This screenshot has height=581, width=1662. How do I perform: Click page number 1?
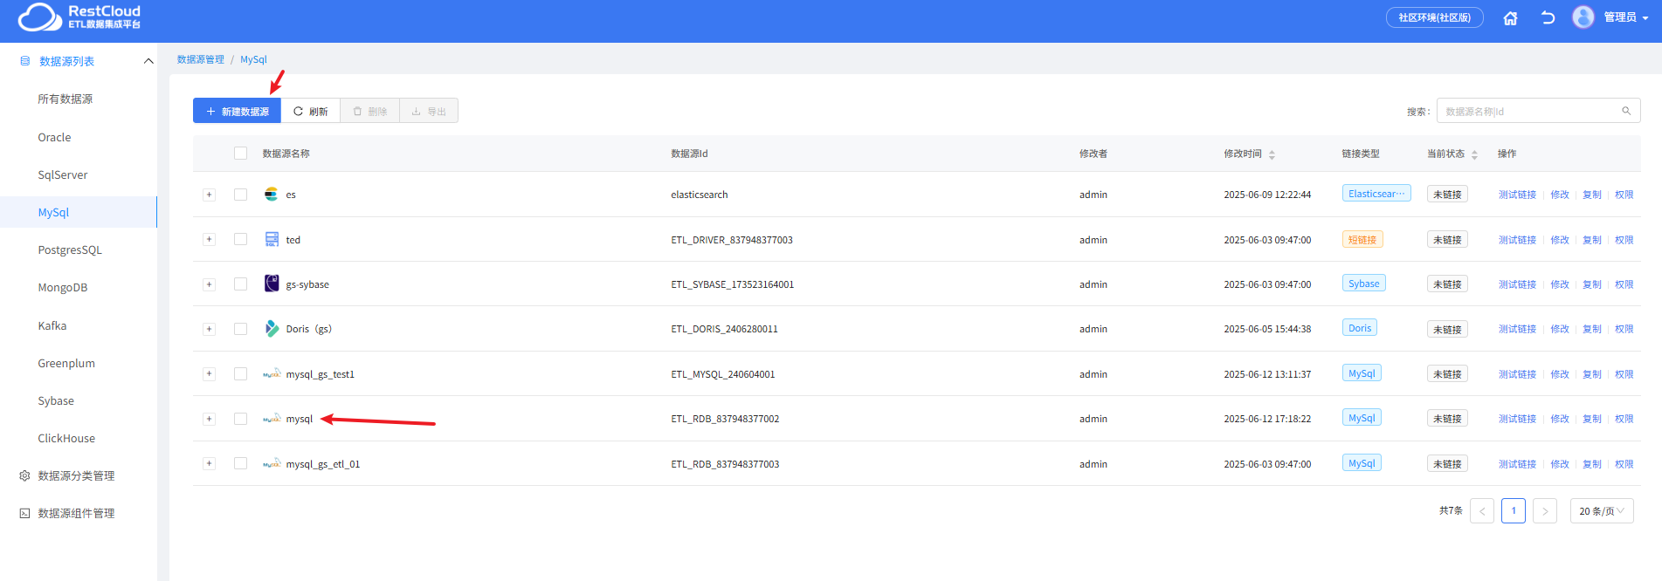point(1514,511)
